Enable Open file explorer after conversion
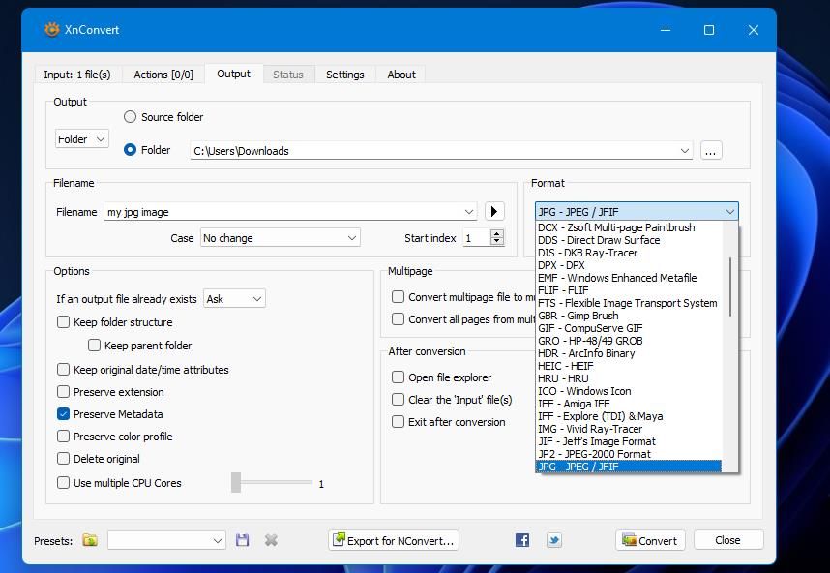Viewport: 830px width, 573px height. (398, 377)
